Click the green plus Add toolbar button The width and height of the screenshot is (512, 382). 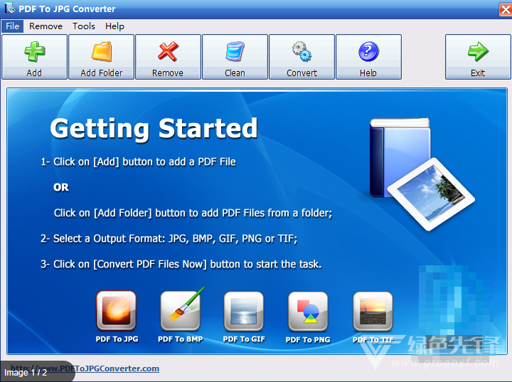point(34,57)
